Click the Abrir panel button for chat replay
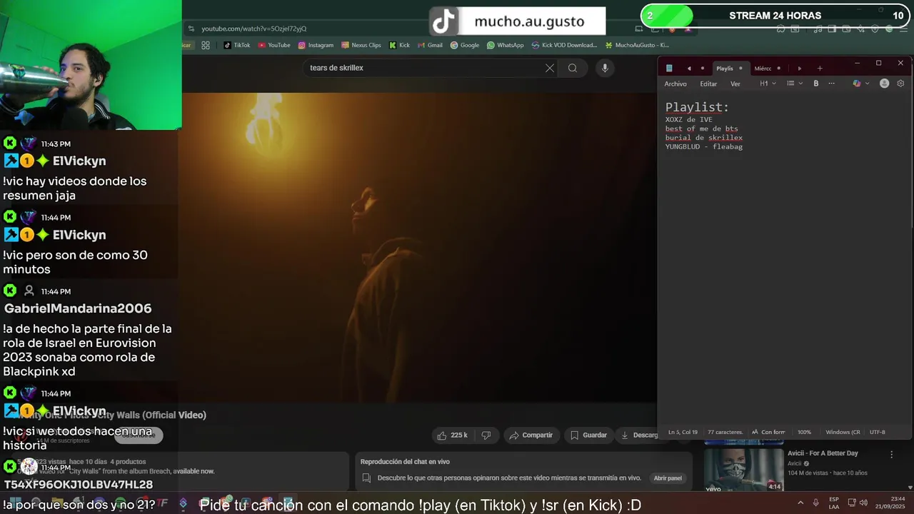 tap(668, 478)
